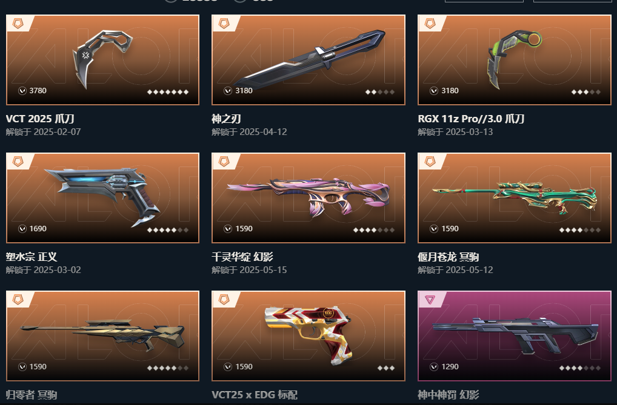Screen dimensions: 617x405
Task: Click the tier badge on 神之刃 card
Action: coord(224,23)
